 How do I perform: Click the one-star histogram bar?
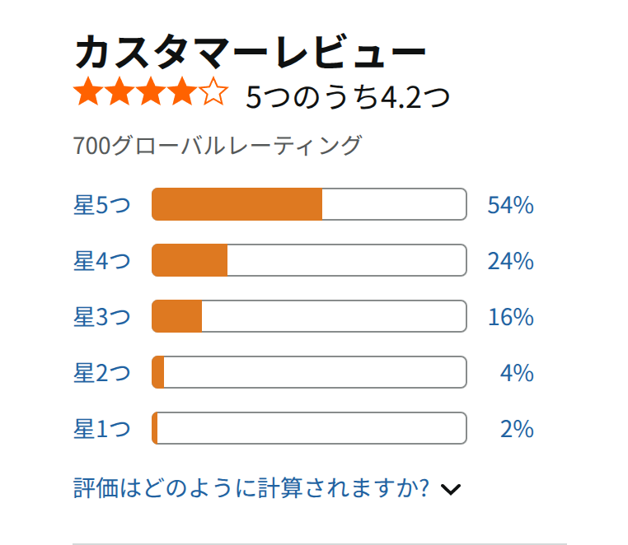pyautogui.click(x=309, y=428)
